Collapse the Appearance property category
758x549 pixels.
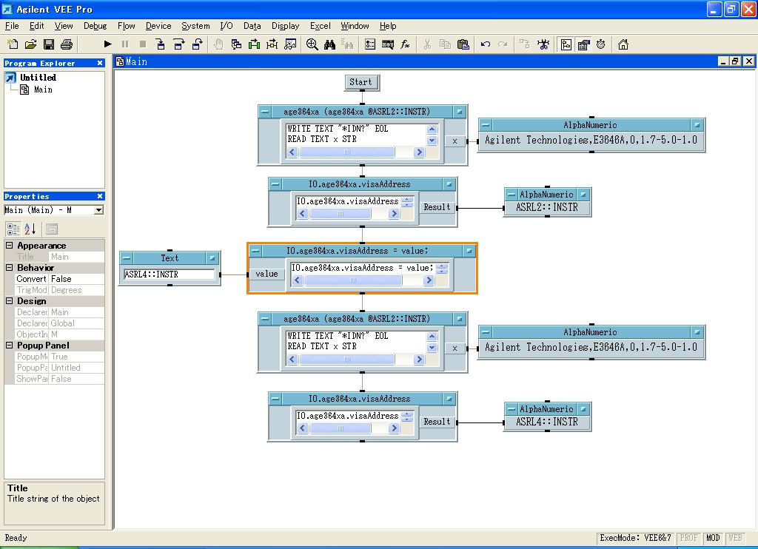pos(10,246)
